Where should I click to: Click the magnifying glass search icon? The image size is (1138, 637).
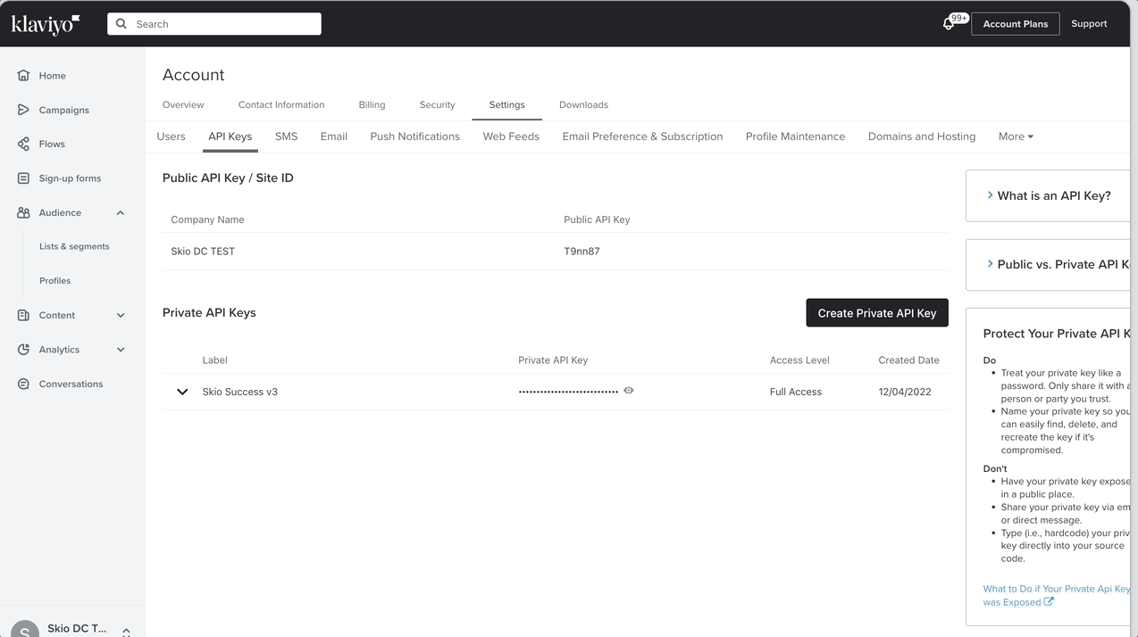[121, 23]
